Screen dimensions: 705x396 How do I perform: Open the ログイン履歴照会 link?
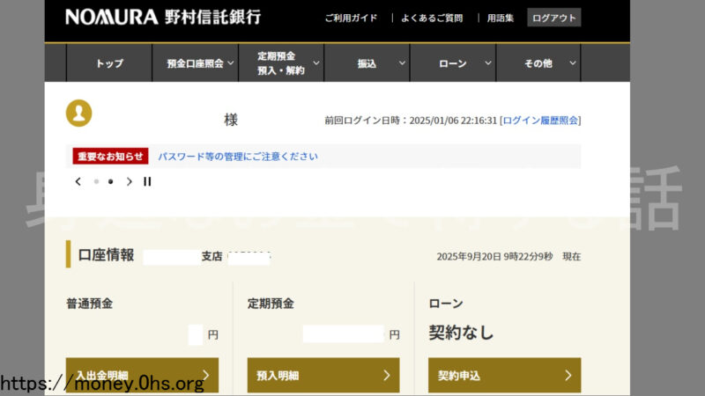[x=540, y=121]
